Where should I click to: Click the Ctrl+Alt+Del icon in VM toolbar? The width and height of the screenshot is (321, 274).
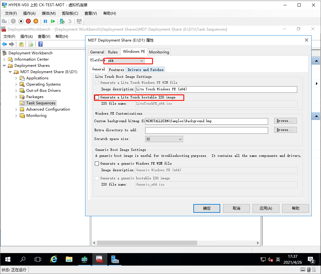click(4, 21)
